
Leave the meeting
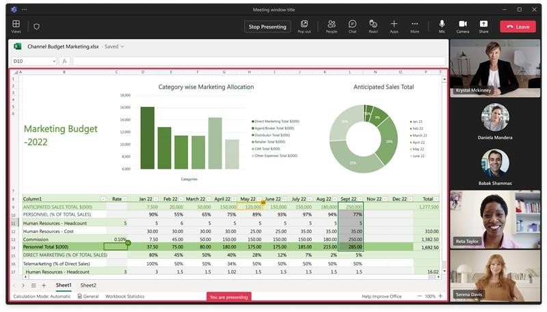click(x=518, y=27)
